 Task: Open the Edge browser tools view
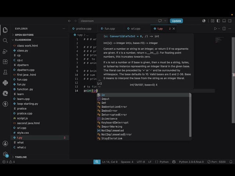coord(5,93)
